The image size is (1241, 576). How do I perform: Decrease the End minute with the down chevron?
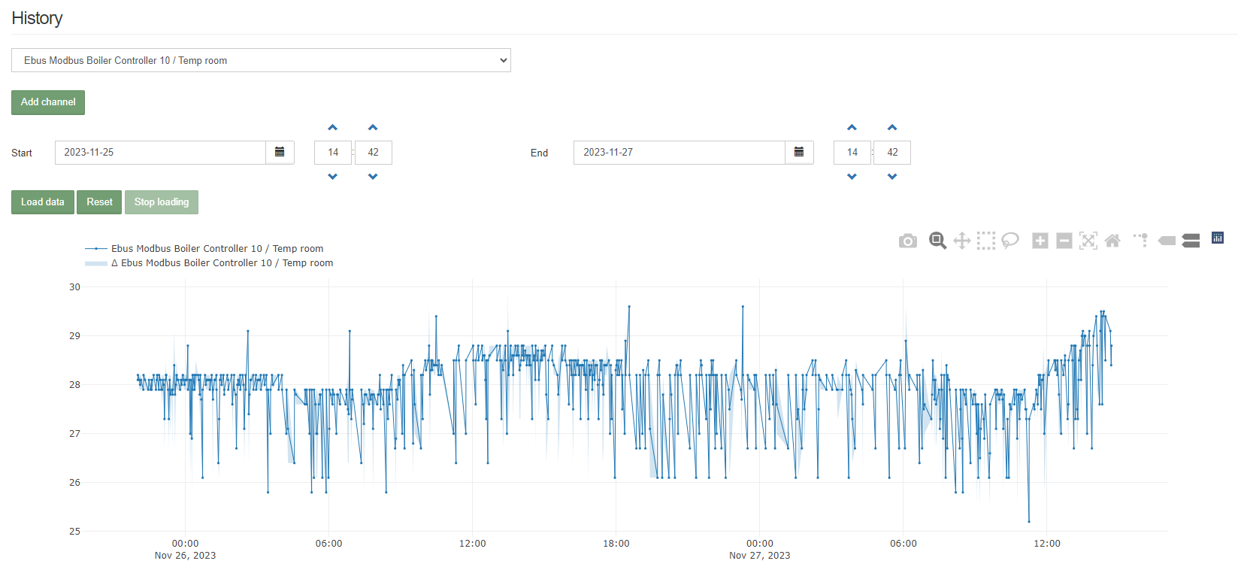[892, 177]
